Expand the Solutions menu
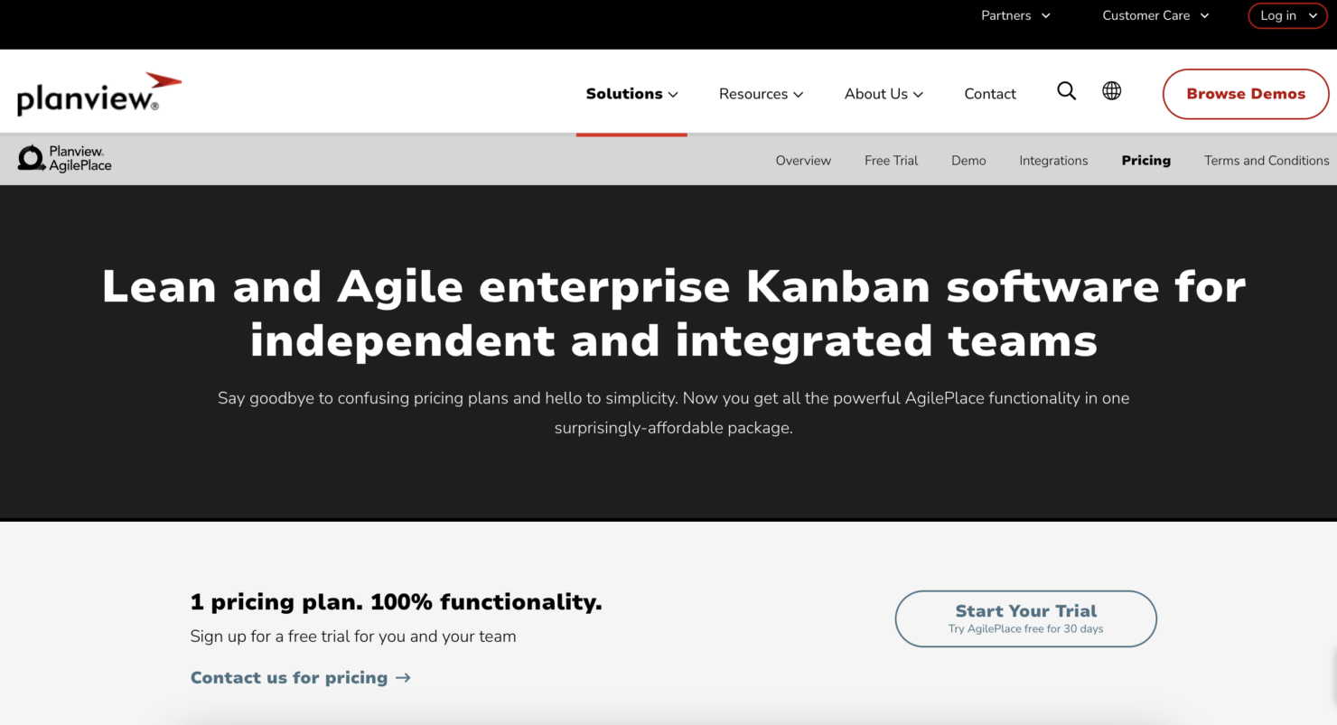The image size is (1337, 725). click(x=631, y=94)
